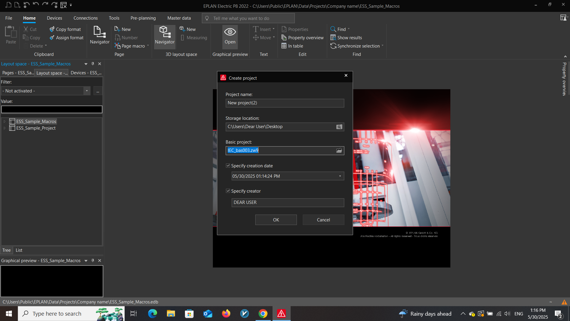Switch to Connections ribbon tab
Image resolution: width=570 pixels, height=321 pixels.
[x=85, y=18]
